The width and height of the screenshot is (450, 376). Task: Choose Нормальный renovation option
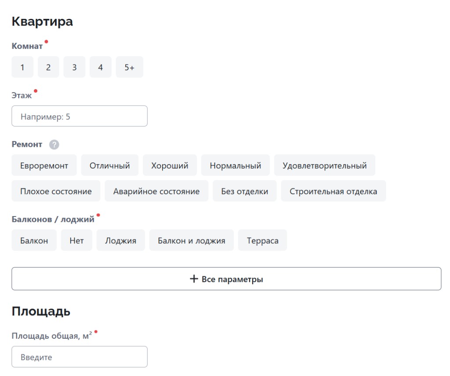pyautogui.click(x=236, y=165)
